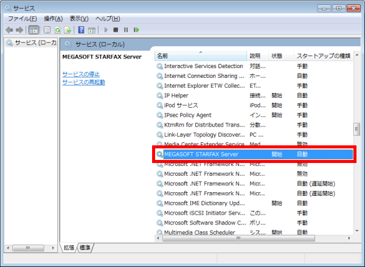
Task: Click the Restart Service toolbar icon
Action: point(136,30)
